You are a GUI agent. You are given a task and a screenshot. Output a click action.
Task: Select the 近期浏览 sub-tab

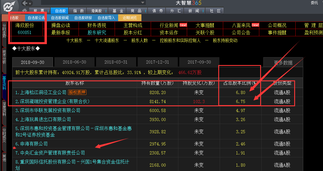(x=129, y=18)
